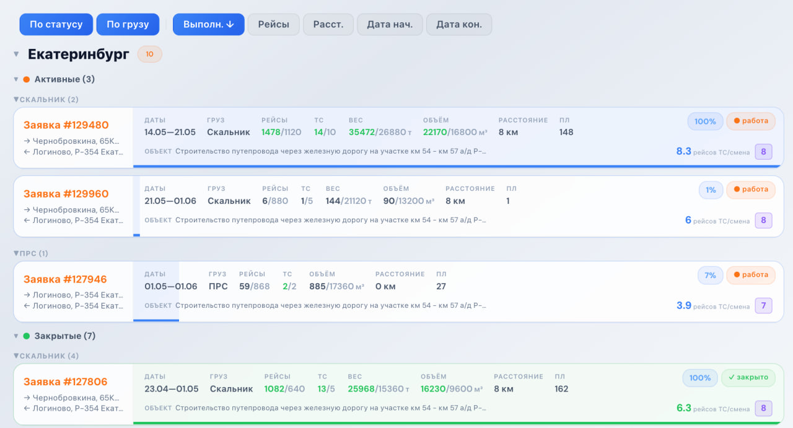Click weight 35472/26880 т

click(380, 132)
